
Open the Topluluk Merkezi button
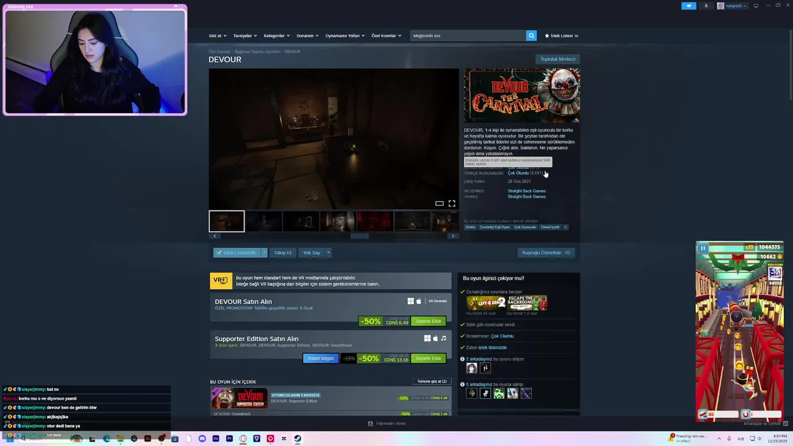tap(558, 59)
